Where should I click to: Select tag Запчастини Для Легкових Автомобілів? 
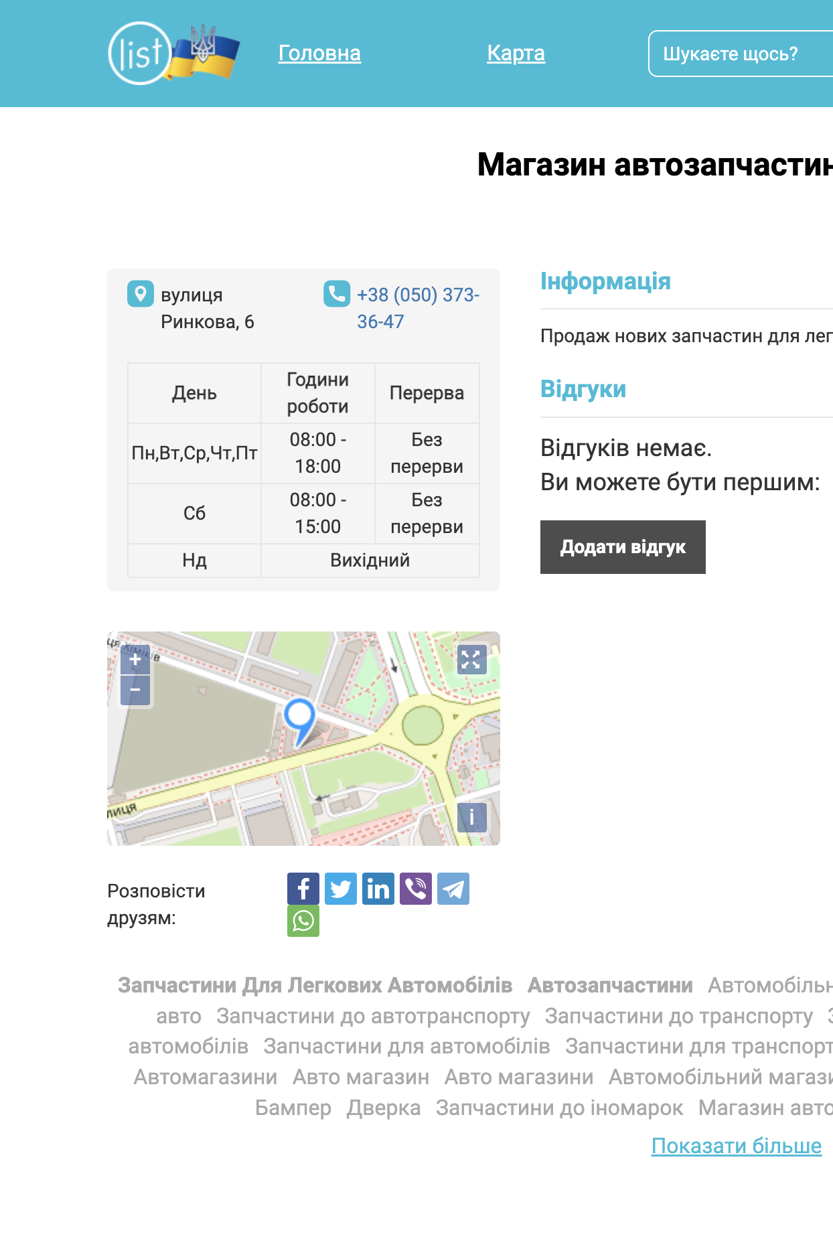tap(315, 985)
